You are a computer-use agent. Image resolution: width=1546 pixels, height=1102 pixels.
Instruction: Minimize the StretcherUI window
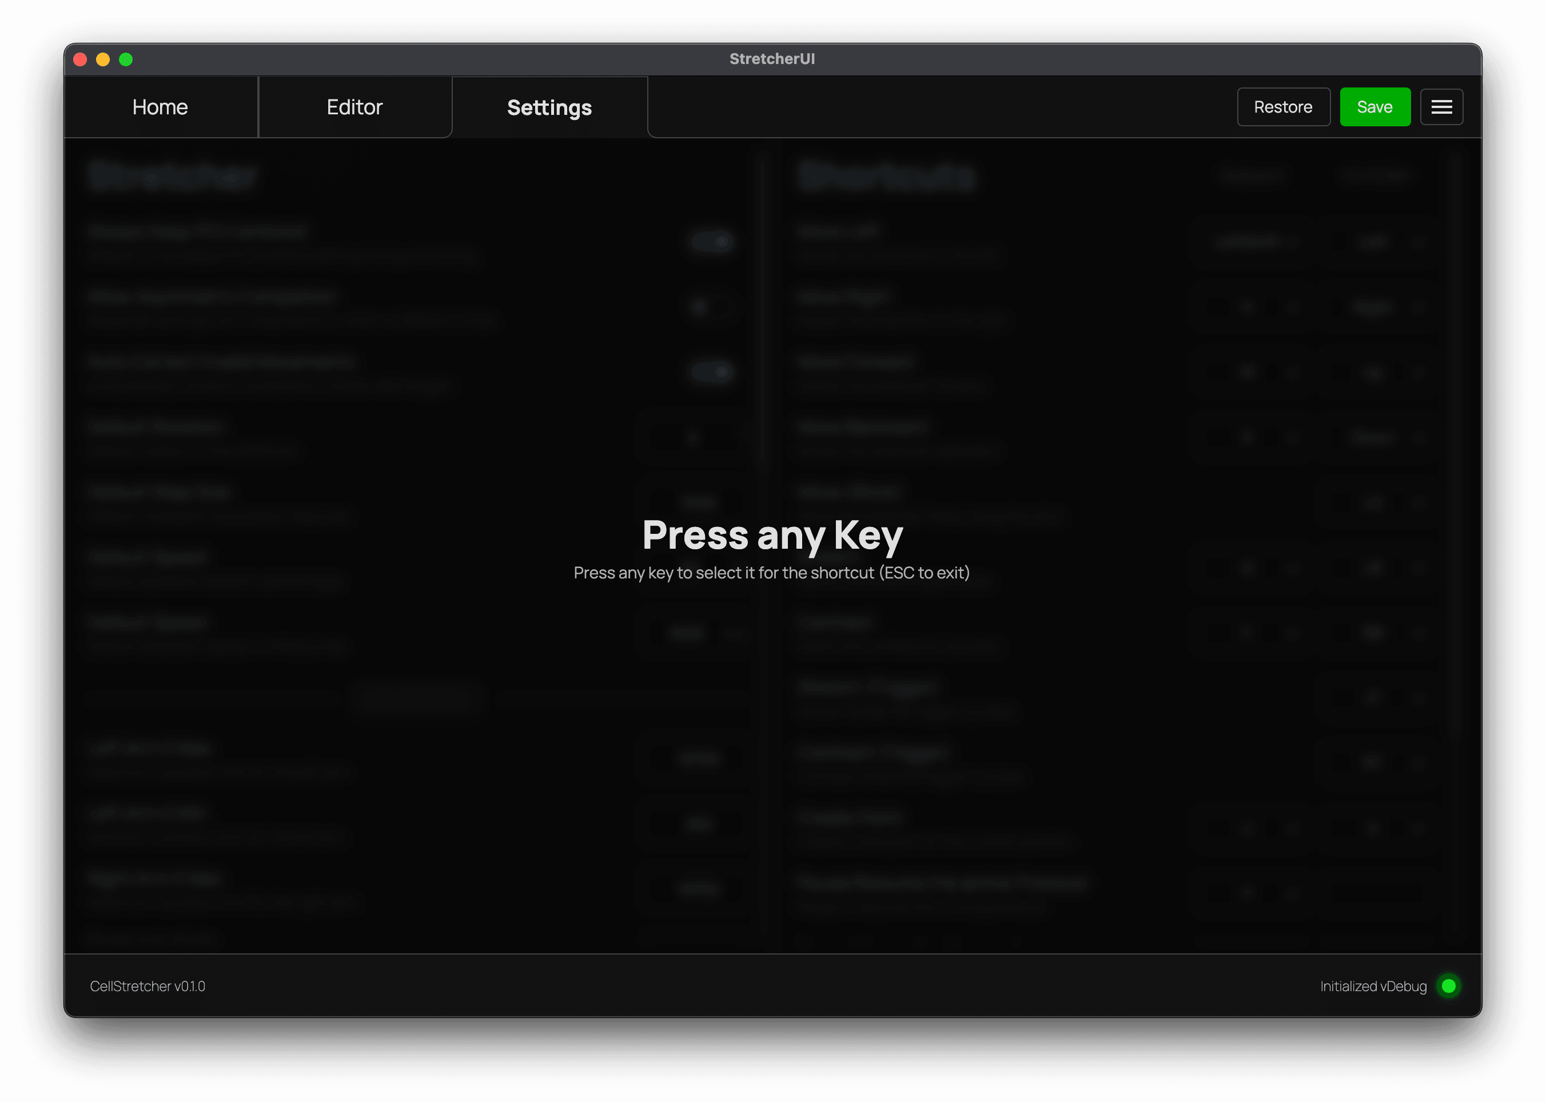tap(103, 59)
